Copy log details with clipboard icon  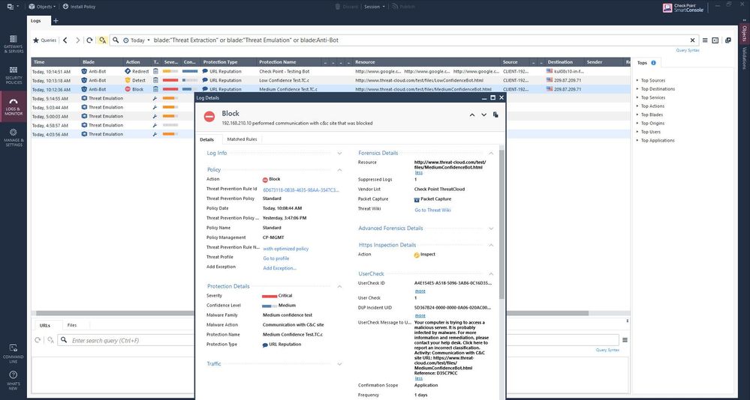[495, 115]
